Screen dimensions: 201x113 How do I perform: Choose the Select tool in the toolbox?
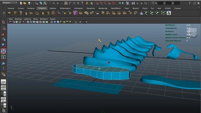tap(3, 22)
